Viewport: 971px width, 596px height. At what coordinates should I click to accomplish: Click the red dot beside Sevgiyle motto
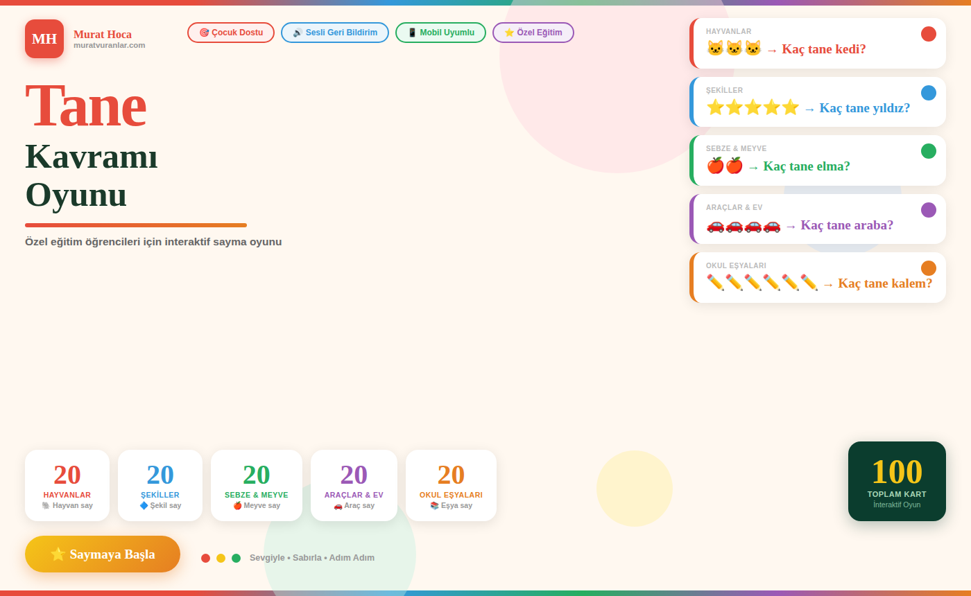point(205,558)
